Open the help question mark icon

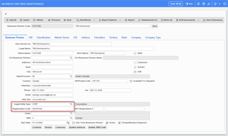click(x=204, y=4)
